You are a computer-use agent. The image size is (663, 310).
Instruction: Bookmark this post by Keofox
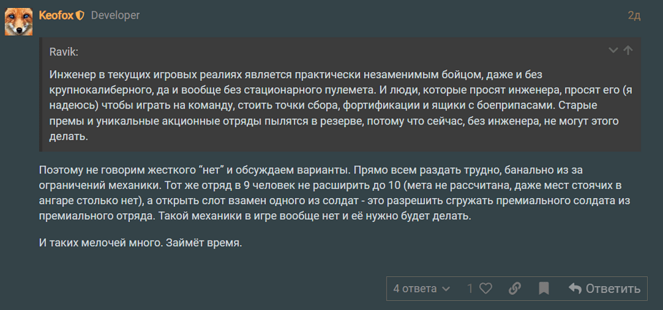pos(544,289)
